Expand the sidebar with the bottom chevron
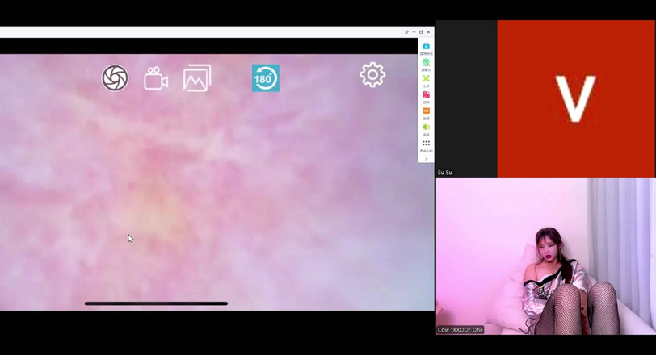Image resolution: width=656 pixels, height=355 pixels. click(426, 158)
